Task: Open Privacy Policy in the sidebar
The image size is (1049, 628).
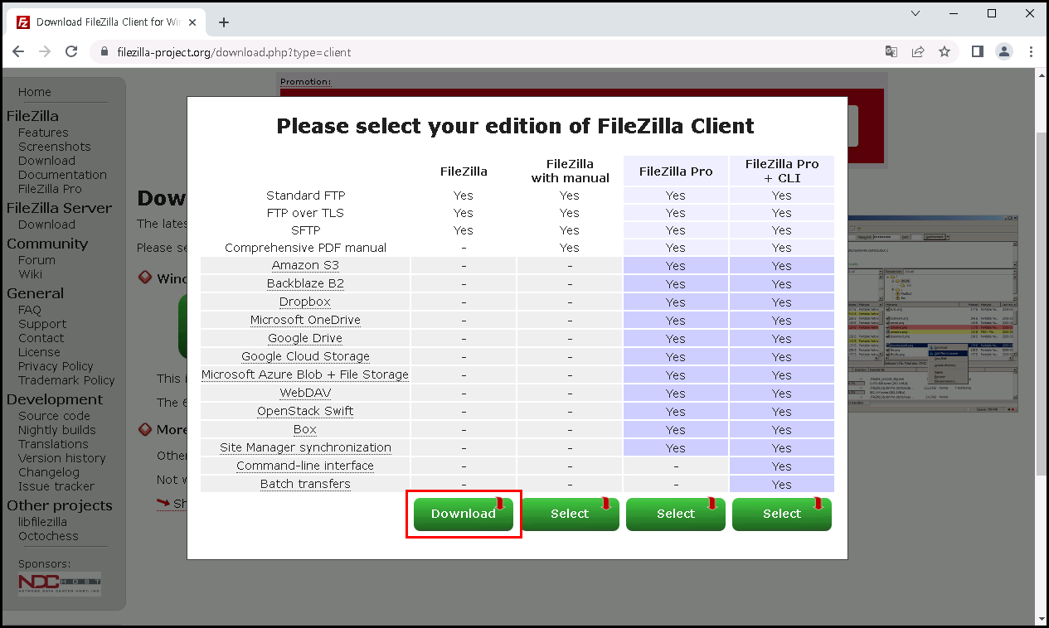Action: tap(56, 366)
